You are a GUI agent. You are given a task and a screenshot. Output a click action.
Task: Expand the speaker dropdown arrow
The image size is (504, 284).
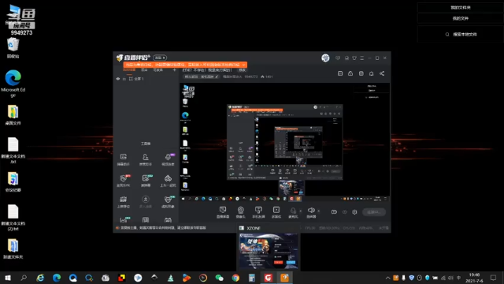pos(318,211)
